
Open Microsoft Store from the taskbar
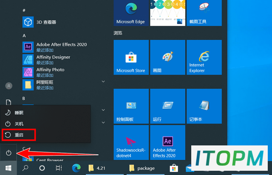click(x=174, y=168)
